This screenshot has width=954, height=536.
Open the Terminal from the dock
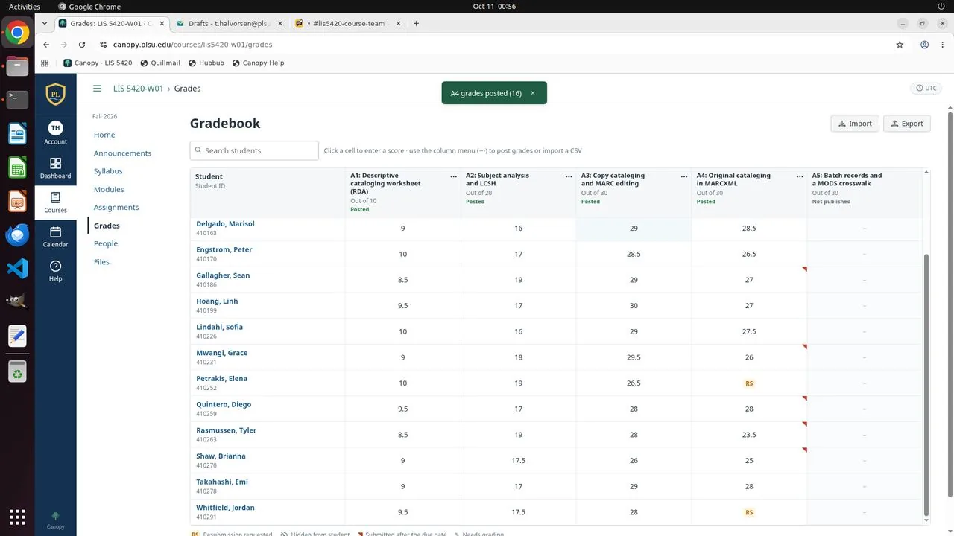(17, 99)
